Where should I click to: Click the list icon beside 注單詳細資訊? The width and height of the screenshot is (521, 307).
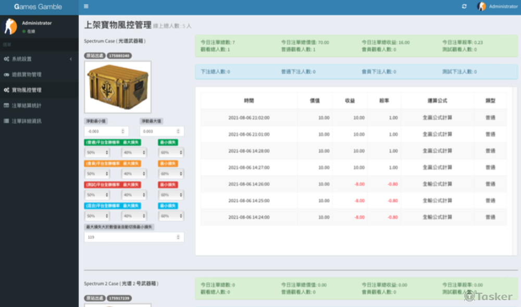pos(6,121)
